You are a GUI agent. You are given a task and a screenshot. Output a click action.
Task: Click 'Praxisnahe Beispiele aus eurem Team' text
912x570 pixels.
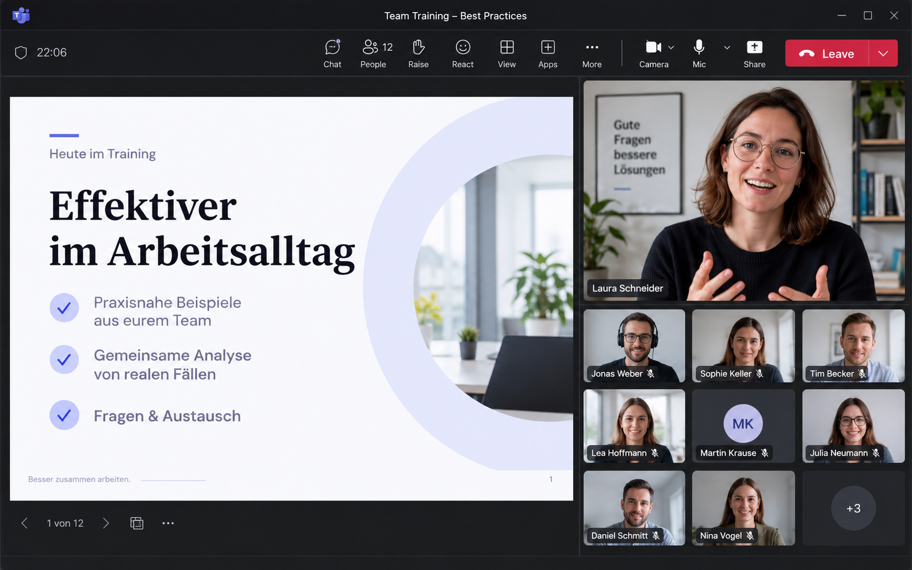[x=167, y=311]
